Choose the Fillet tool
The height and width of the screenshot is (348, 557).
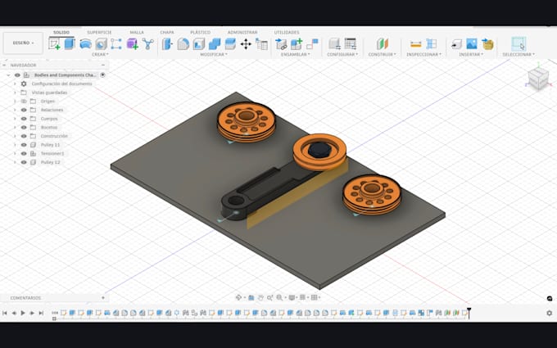click(183, 44)
